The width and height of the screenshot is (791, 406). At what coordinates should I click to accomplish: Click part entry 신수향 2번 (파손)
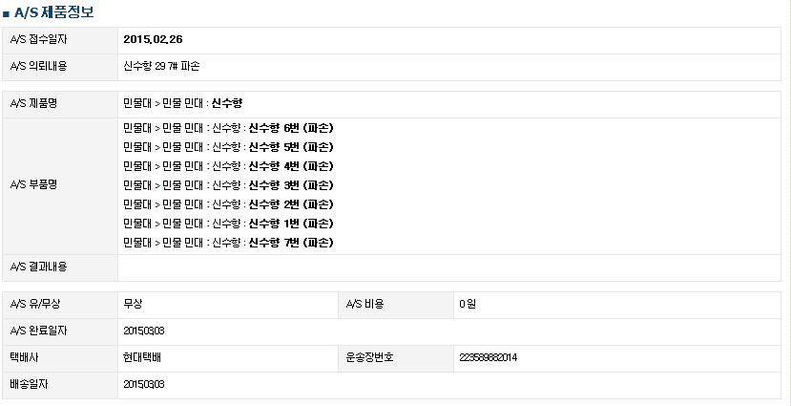(x=291, y=204)
